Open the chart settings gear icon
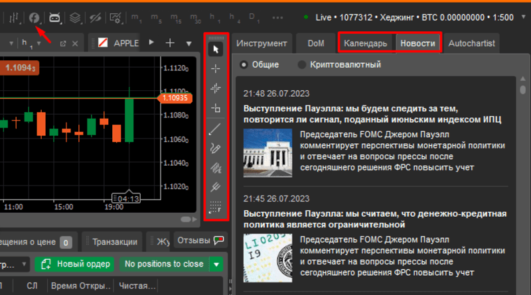Viewport: 531px width, 295px height. pyautogui.click(x=115, y=18)
